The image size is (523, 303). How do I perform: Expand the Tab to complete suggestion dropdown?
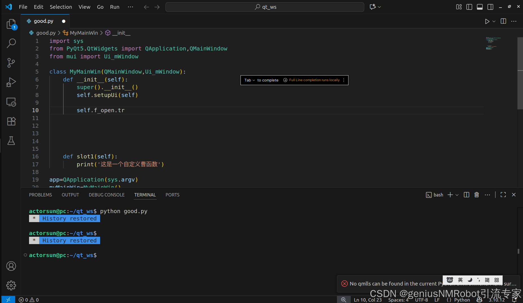pos(253,80)
